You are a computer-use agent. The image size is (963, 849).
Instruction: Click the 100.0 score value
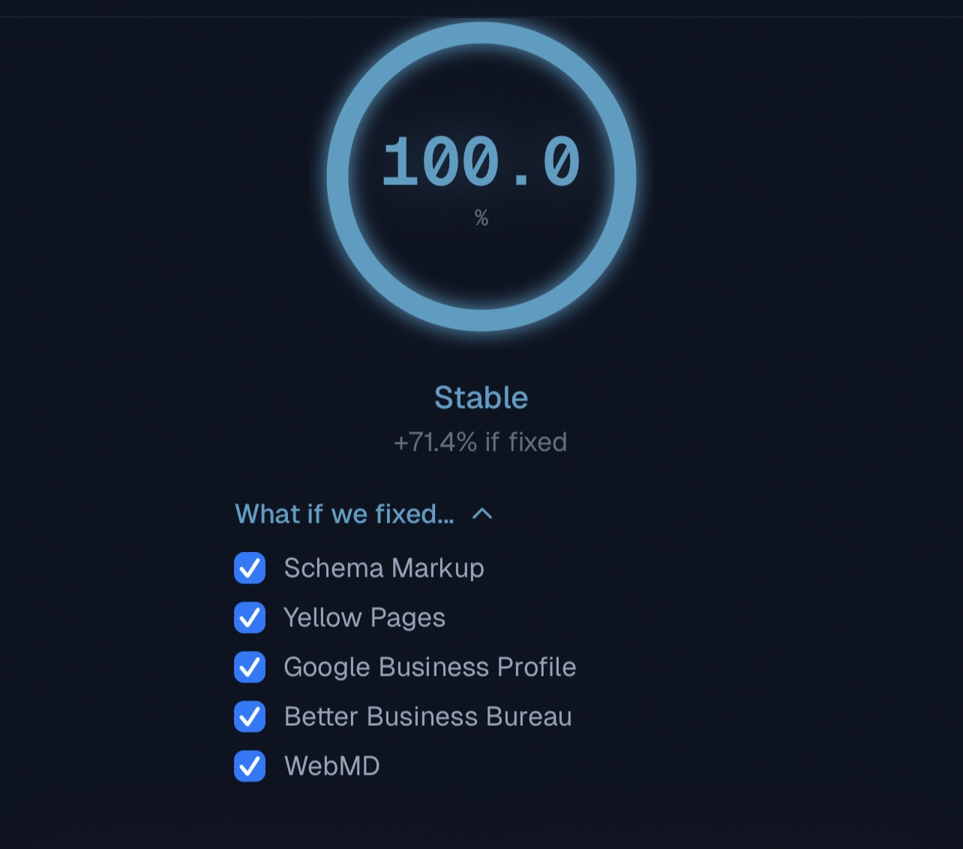coord(481,162)
